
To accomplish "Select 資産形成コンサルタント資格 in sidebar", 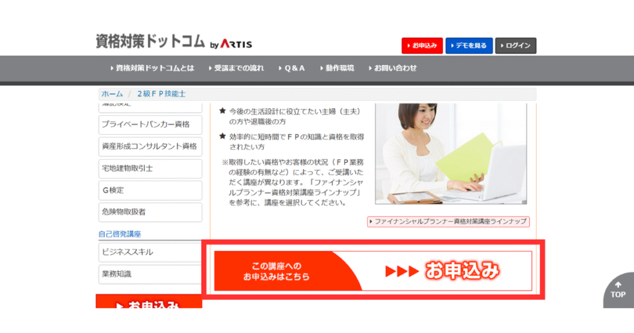I will [x=150, y=147].
